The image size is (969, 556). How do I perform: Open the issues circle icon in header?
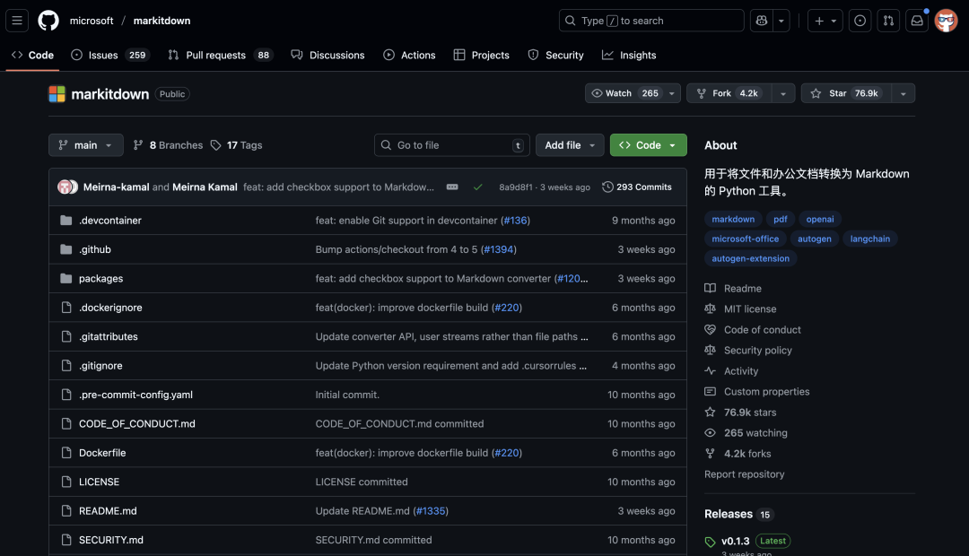coord(860,21)
